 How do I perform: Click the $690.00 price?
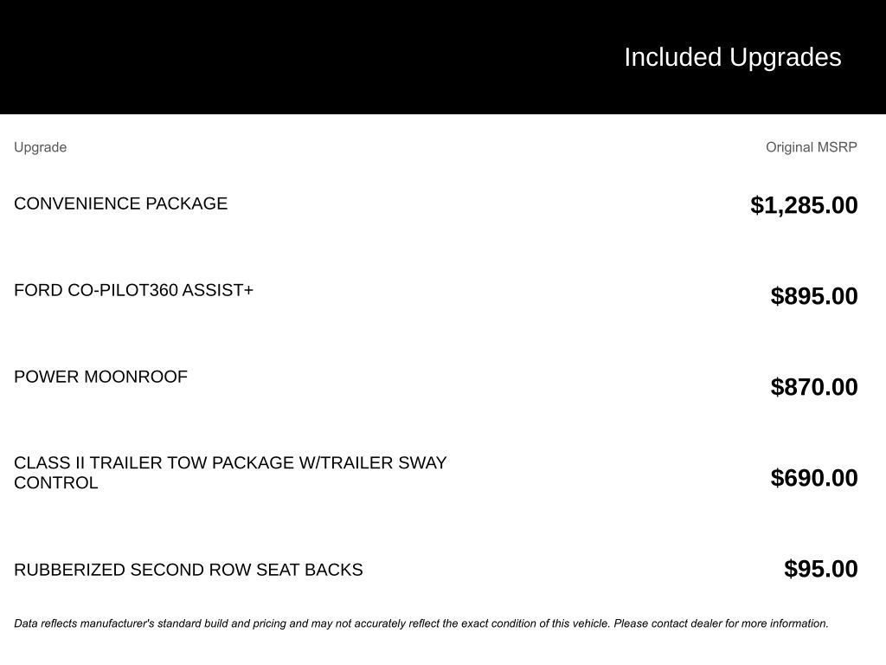point(814,478)
